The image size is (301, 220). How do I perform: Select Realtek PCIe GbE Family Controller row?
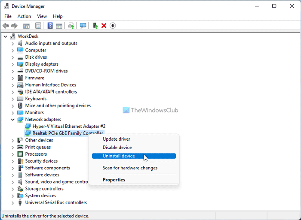(x=64, y=133)
